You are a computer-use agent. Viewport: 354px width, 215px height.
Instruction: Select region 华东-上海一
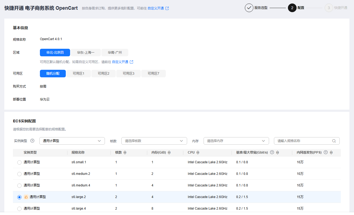pos(86,53)
